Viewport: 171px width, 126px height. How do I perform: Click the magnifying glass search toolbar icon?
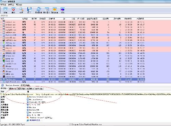tap(21, 9)
